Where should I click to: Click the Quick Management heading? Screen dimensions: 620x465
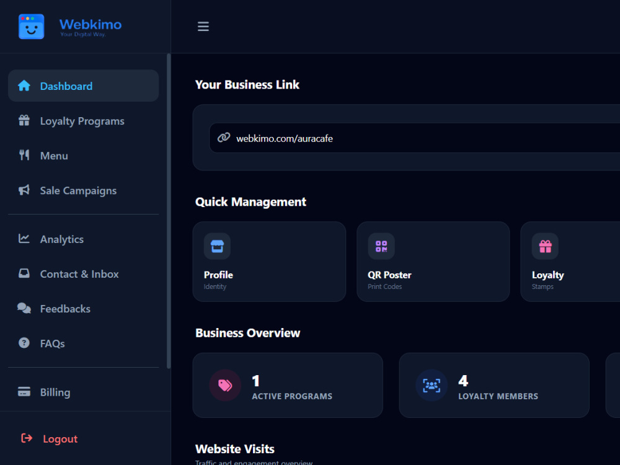coord(250,201)
